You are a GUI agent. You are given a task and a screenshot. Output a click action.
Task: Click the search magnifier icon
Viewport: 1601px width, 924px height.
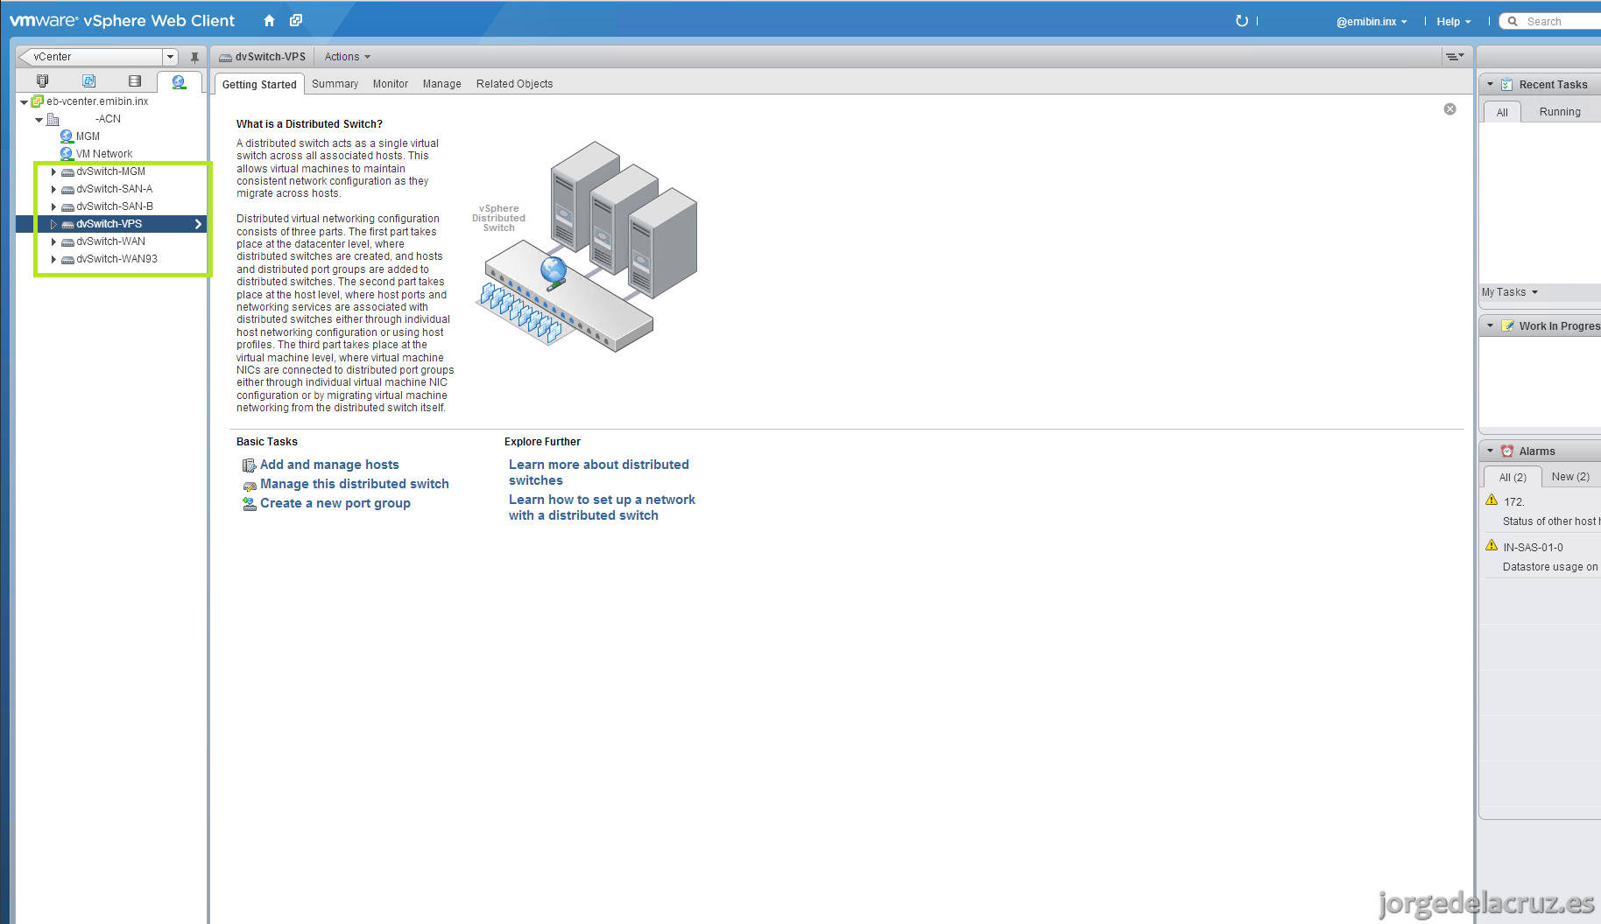pyautogui.click(x=1513, y=22)
